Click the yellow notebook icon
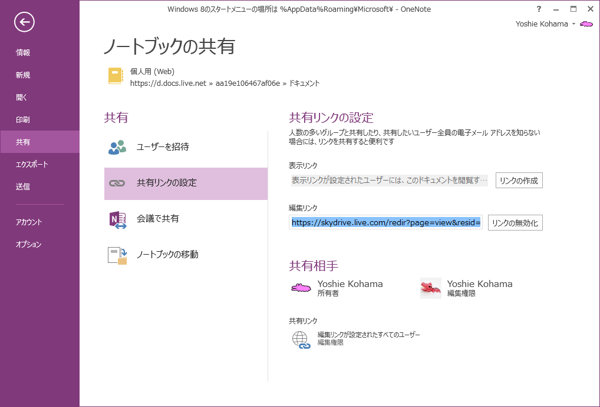The width and height of the screenshot is (600, 407). 116,76
